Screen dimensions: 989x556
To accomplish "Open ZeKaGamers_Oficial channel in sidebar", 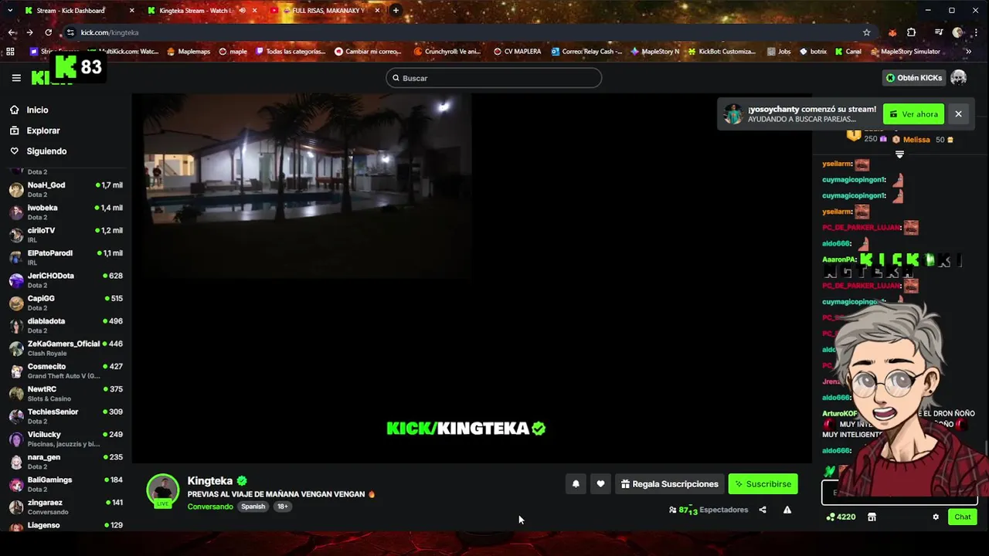I will point(66,348).
